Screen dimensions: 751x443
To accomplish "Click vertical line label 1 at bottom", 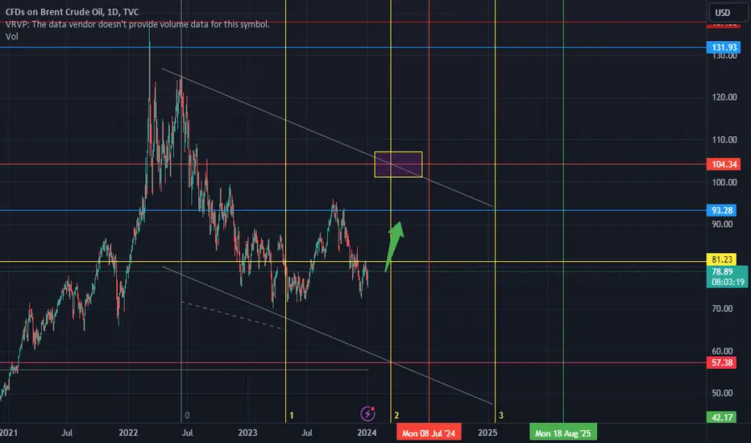I will coord(292,416).
